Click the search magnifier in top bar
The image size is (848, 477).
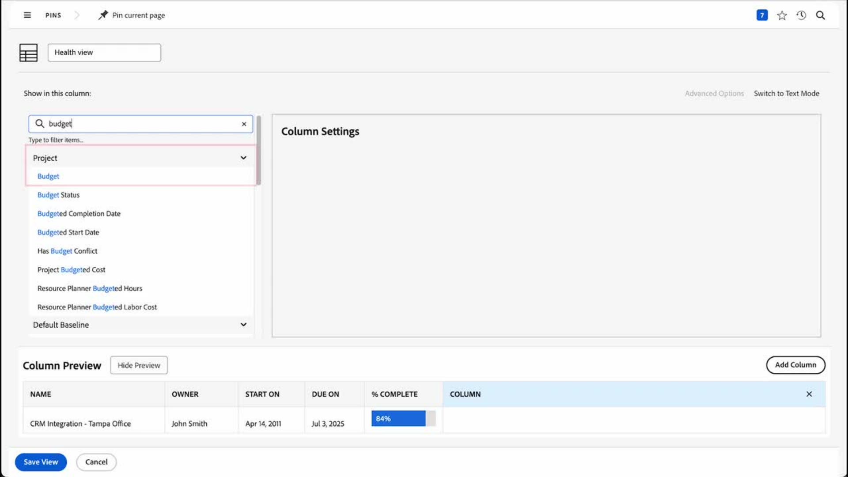point(820,15)
